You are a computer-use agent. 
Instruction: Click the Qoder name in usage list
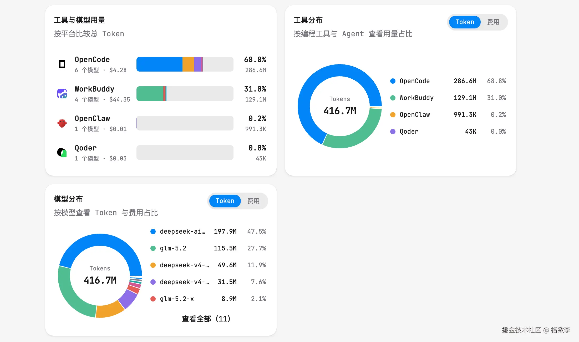point(86,148)
